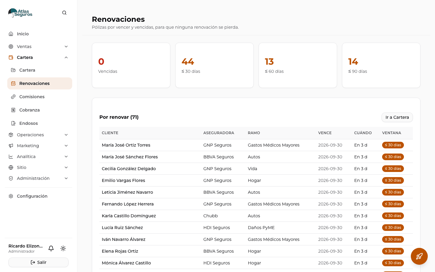Click the Endosos edit-document icon

coord(13,123)
